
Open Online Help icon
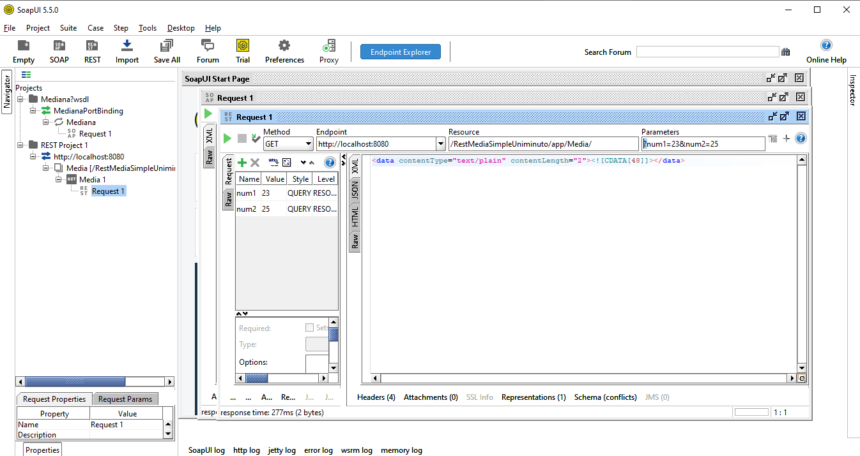click(826, 45)
